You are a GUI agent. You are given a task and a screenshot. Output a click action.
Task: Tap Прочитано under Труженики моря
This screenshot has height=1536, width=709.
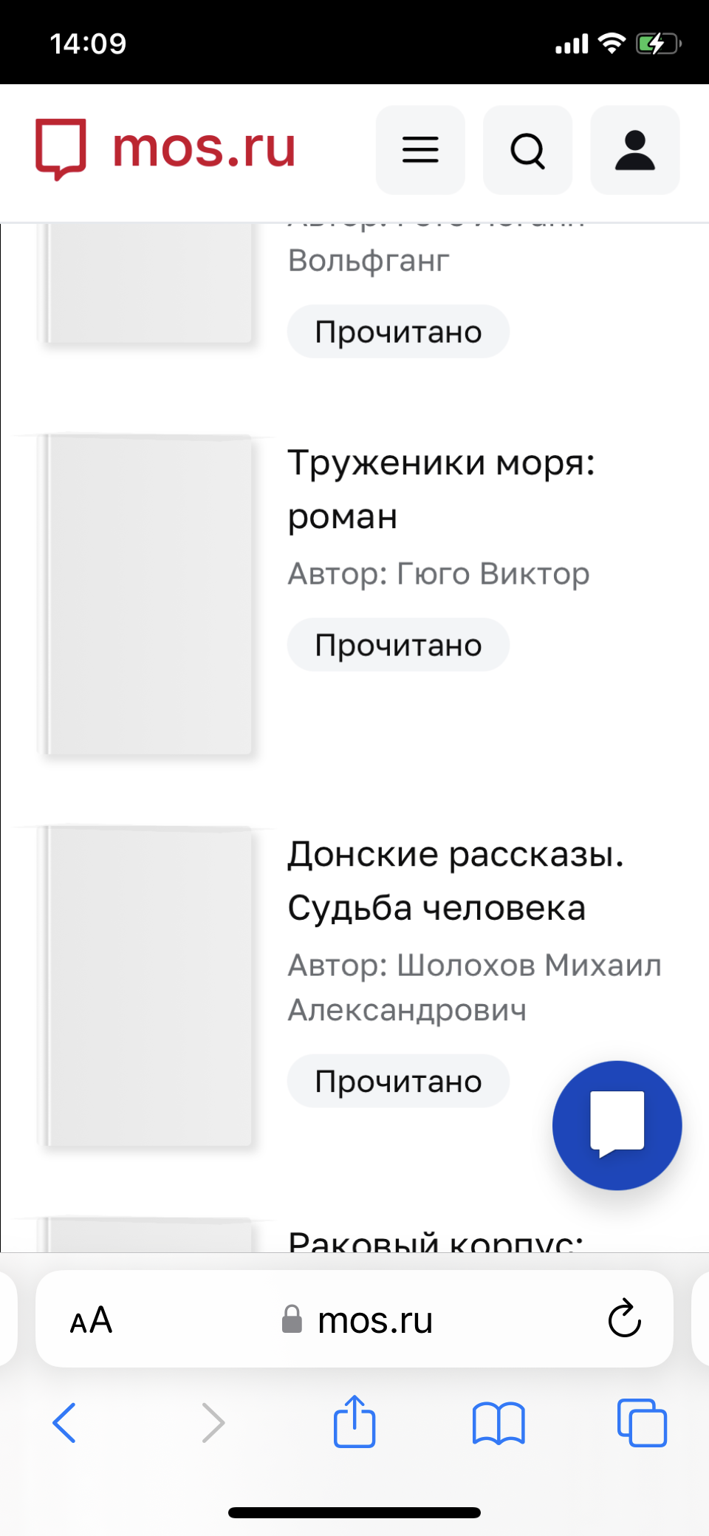pyautogui.click(x=398, y=644)
